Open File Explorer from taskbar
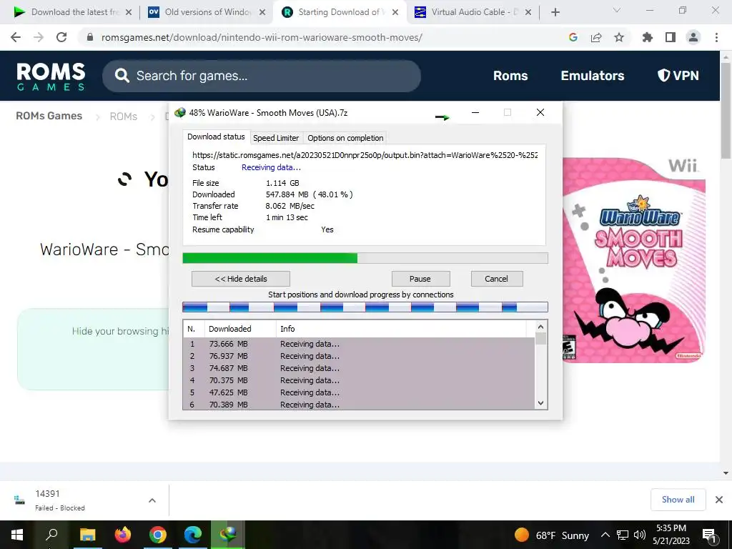732x549 pixels. pyautogui.click(x=87, y=535)
